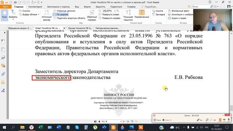Activate the Пишущая машинка typewriter tool
Screen dimensions: 233x131
tap(128, 15)
